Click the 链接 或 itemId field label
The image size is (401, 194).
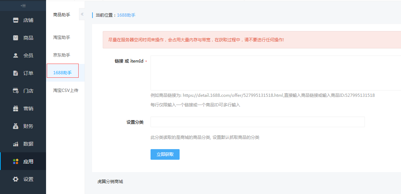coord(129,61)
